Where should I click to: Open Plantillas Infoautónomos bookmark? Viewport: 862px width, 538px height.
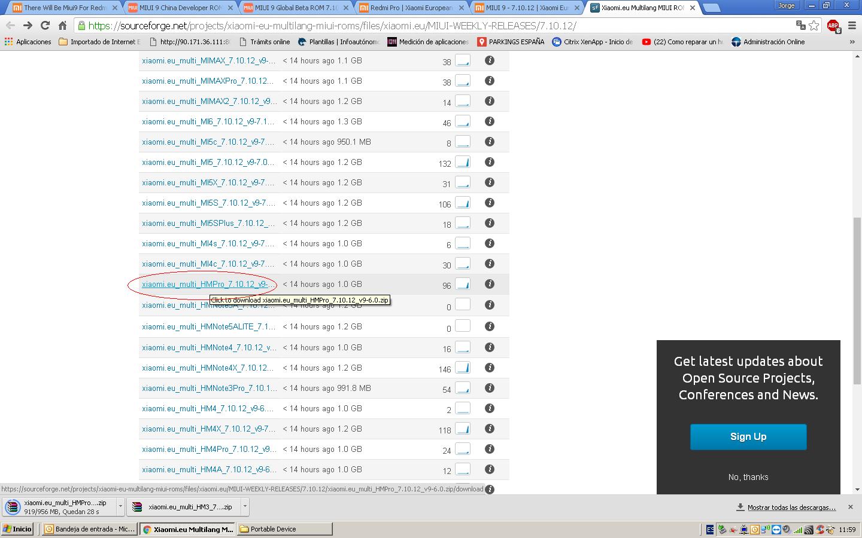click(x=339, y=42)
